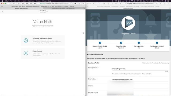Click downloads icon in right Safari window
The height and width of the screenshot is (96, 171).
pos(161,3)
